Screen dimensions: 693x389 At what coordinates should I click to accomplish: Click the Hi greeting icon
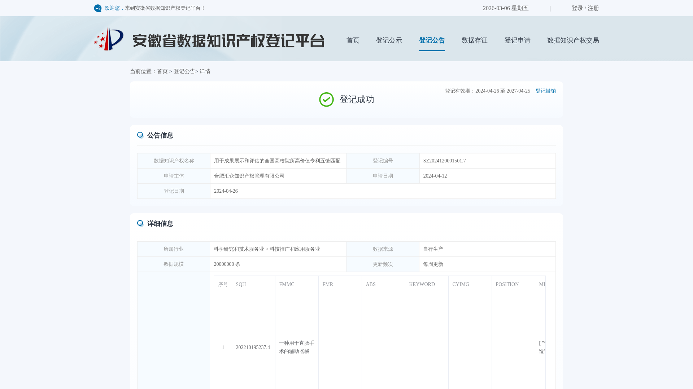point(98,8)
